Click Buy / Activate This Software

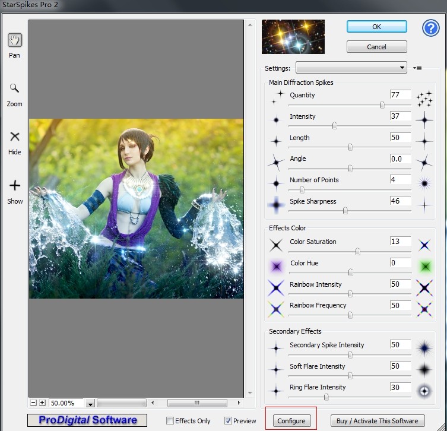(x=378, y=421)
